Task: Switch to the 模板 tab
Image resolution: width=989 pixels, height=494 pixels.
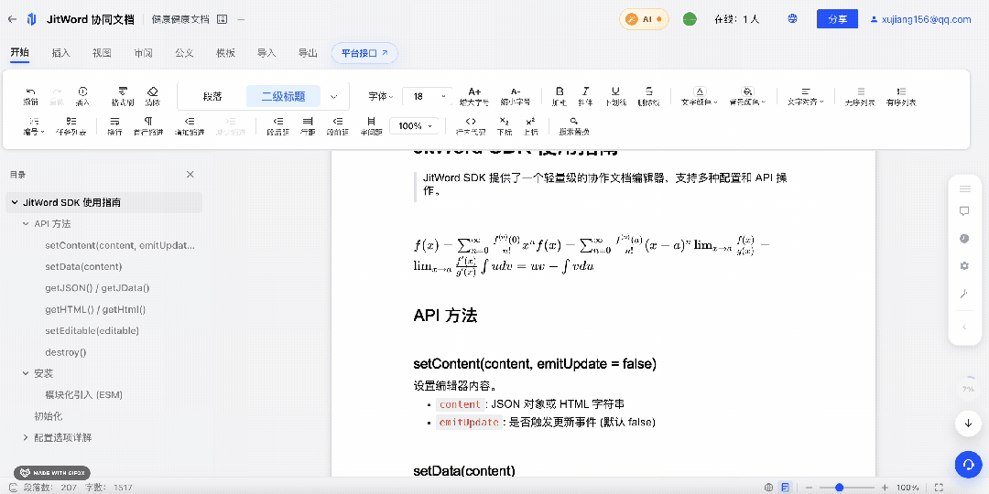Action: 226,53
